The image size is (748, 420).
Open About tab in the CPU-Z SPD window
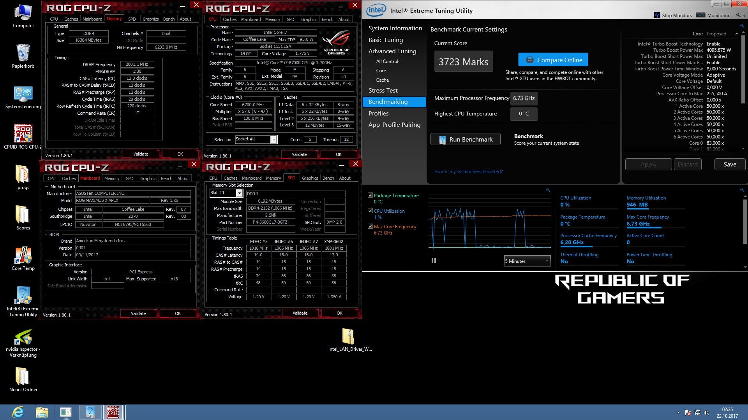click(x=344, y=178)
